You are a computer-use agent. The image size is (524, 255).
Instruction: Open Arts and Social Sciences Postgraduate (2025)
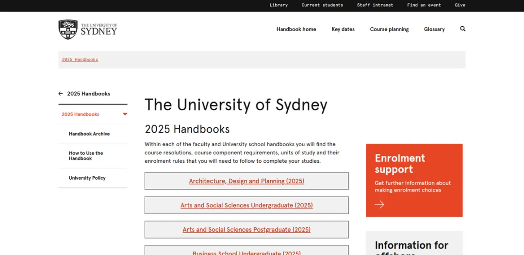coord(246,230)
